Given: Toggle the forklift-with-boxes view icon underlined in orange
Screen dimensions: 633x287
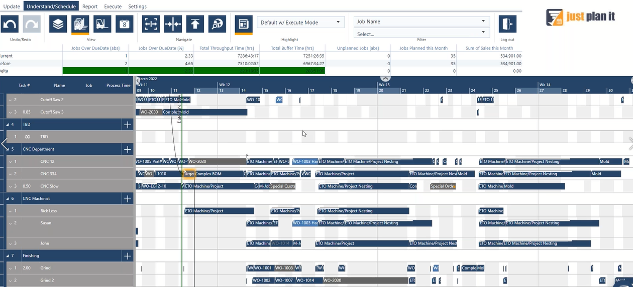Looking at the screenshot, I should [x=80, y=24].
